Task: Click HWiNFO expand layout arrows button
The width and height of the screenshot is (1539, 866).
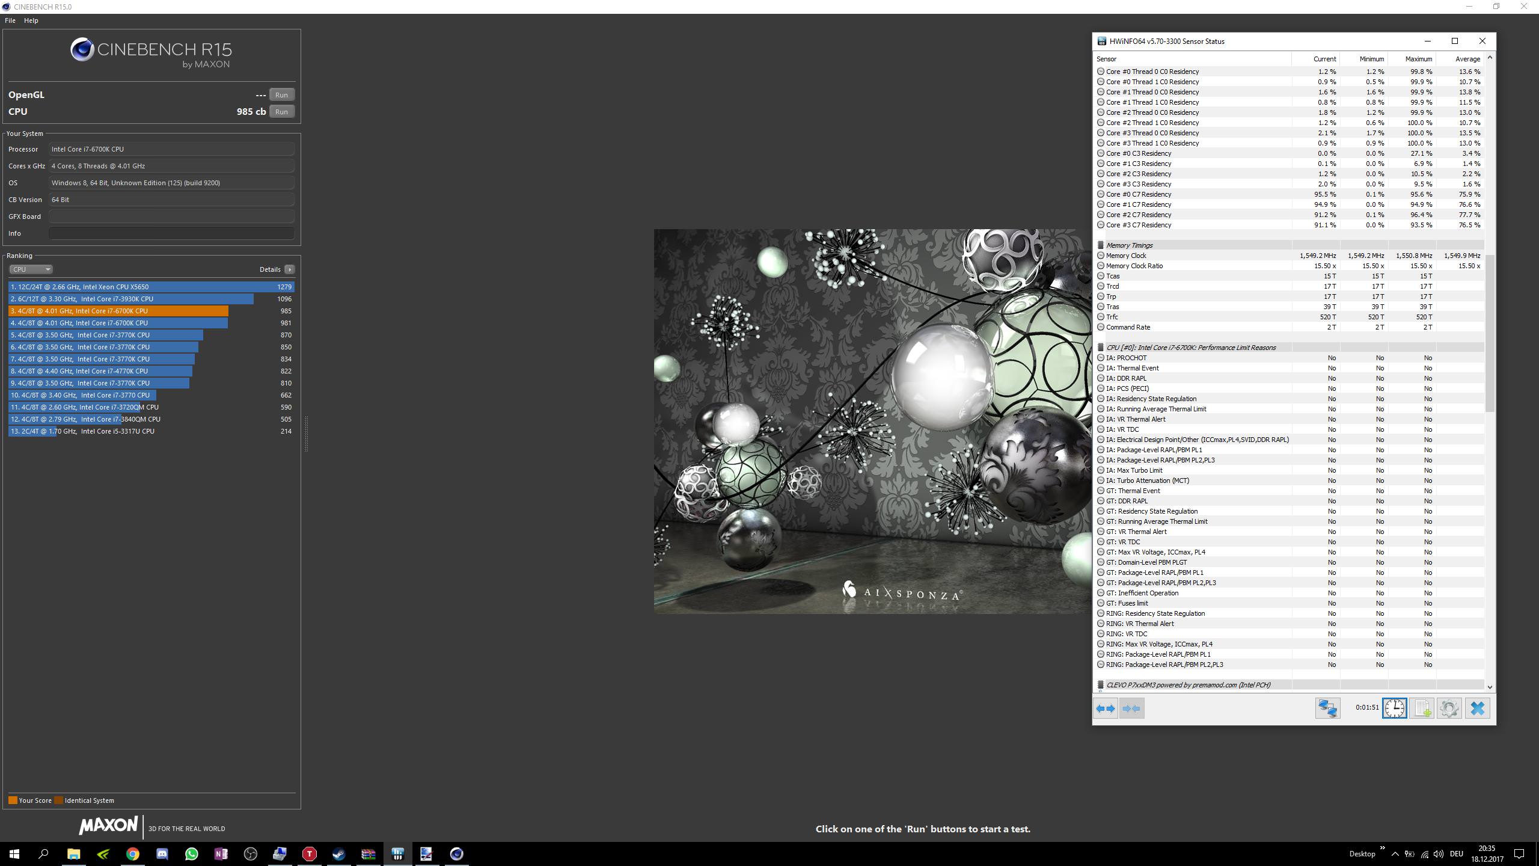Action: tap(1105, 708)
